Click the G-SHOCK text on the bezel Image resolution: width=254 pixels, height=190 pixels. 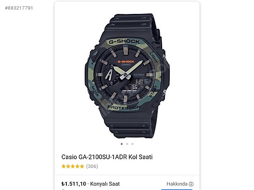tap(124, 42)
